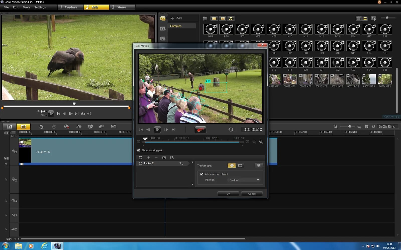Screen dimensions: 401x250
Task: Select Tracker 01 in the tracker list
Action: click(x=163, y=163)
